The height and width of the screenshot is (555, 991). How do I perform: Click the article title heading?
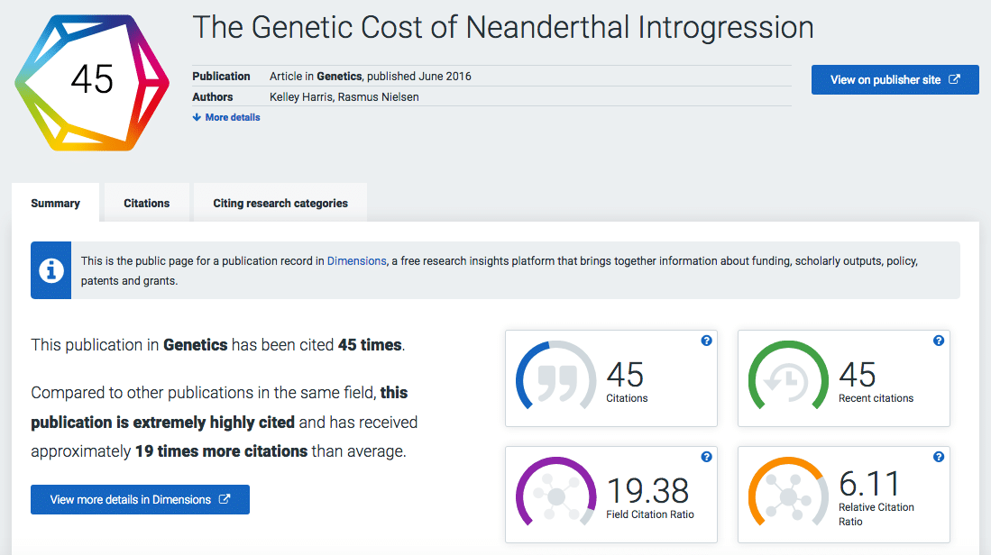(503, 28)
